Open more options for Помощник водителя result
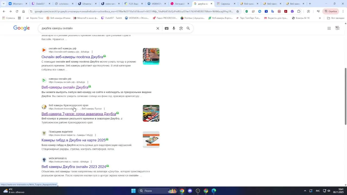347x195 pixels. [95, 135]
